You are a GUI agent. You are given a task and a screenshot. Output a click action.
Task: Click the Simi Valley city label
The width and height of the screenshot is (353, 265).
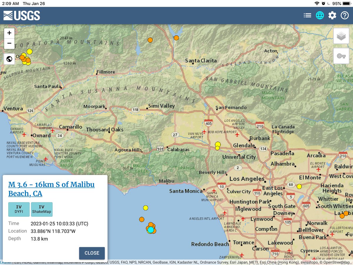(161, 106)
